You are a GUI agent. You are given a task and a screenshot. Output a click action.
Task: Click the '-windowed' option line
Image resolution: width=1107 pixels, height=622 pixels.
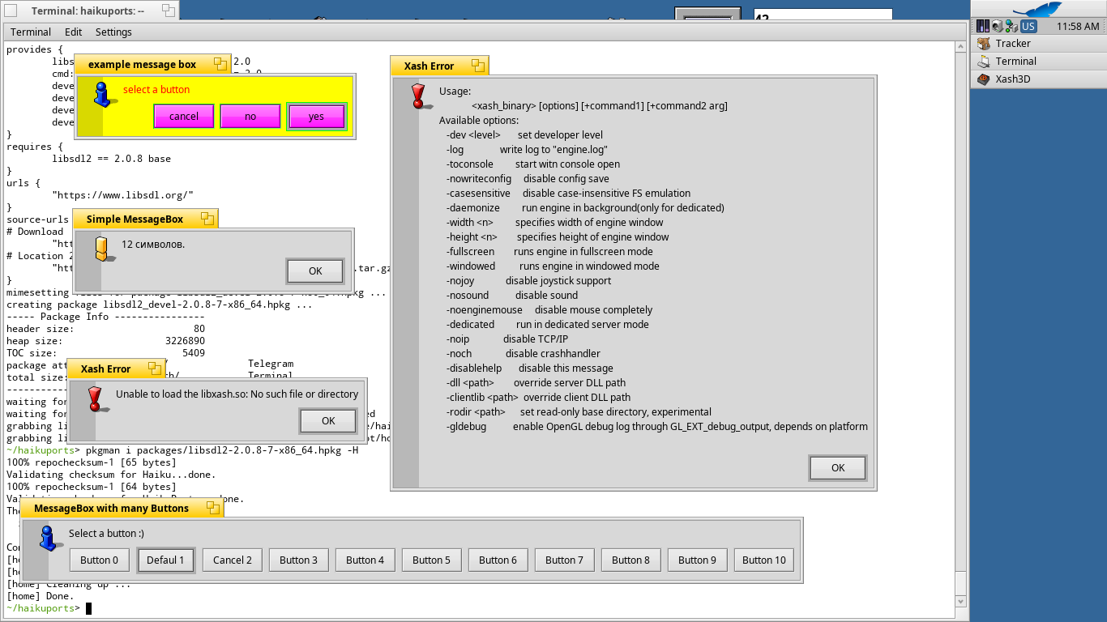pyautogui.click(x=553, y=266)
